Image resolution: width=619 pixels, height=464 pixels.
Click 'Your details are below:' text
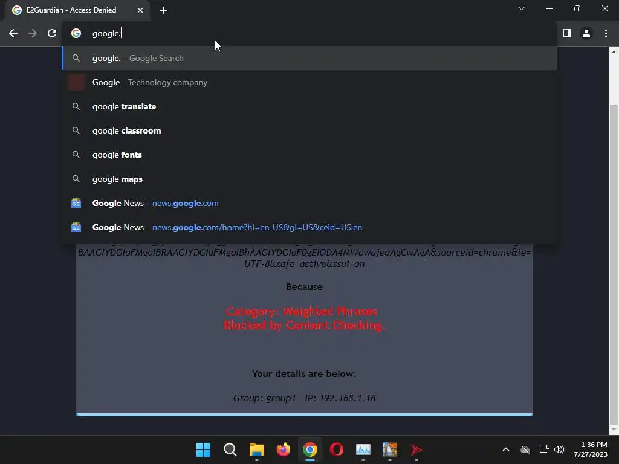[x=304, y=374]
